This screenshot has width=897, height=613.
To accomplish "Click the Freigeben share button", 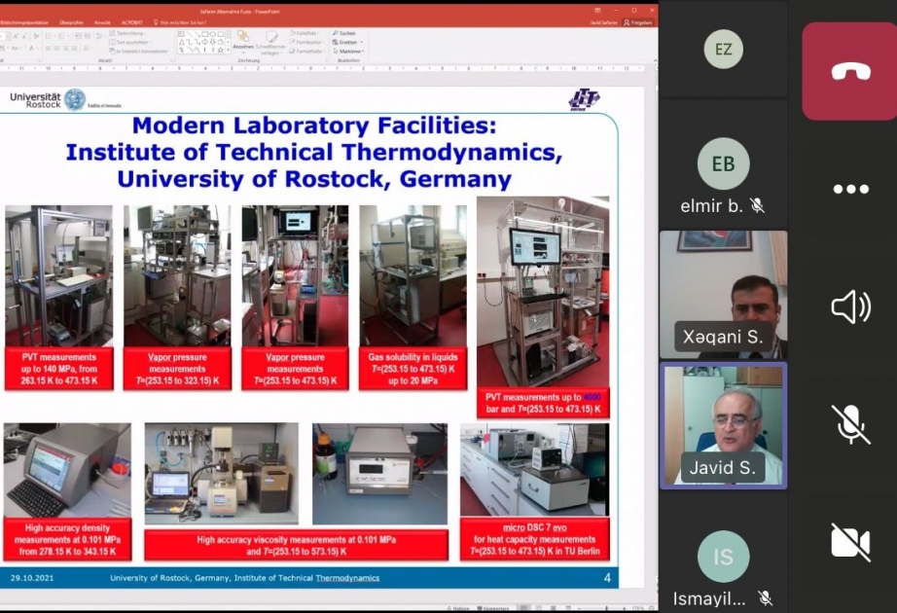I will coord(638,22).
